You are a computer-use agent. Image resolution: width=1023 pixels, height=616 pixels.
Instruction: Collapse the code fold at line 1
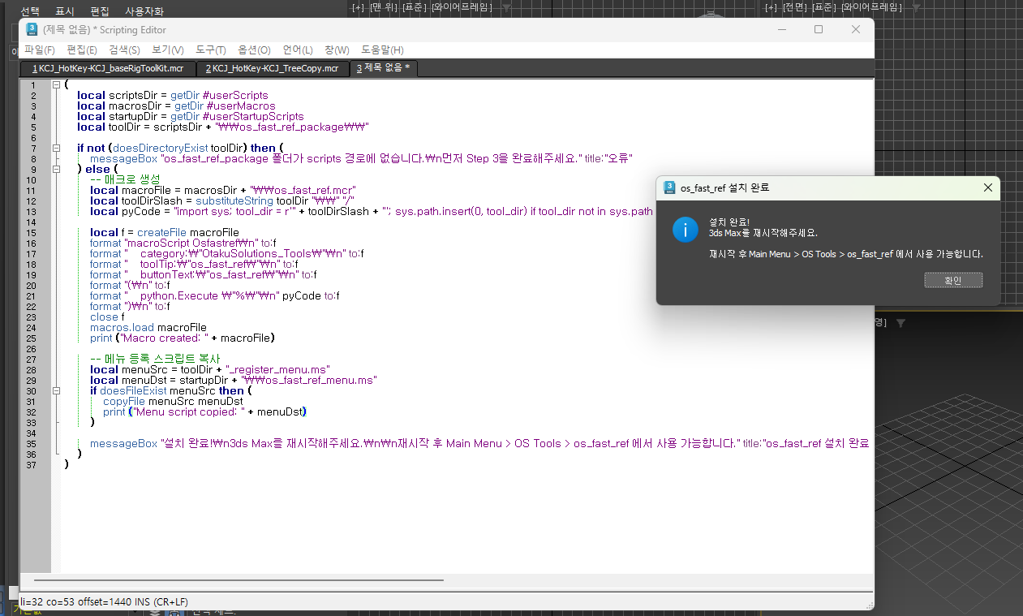tap(55, 85)
